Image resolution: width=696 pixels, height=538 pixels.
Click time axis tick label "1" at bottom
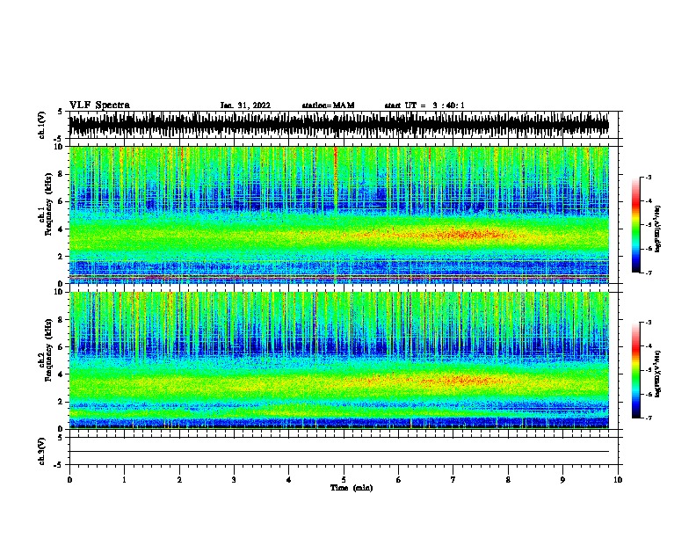(x=124, y=480)
